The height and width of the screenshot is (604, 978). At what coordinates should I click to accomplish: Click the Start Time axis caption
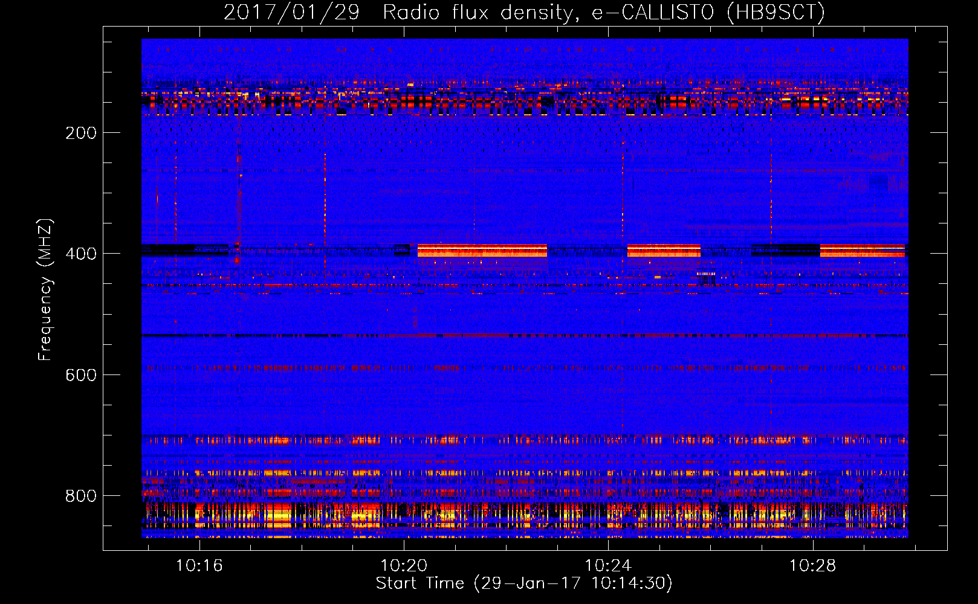[524, 583]
